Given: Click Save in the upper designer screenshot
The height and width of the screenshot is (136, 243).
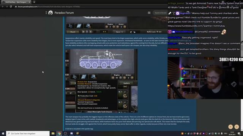Looking at the screenshot, I should [119, 32].
